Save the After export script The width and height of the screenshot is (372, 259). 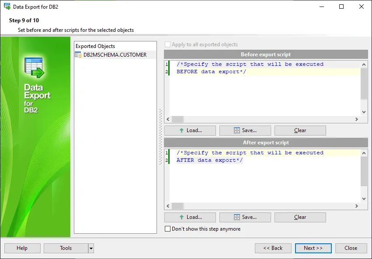pos(245,217)
